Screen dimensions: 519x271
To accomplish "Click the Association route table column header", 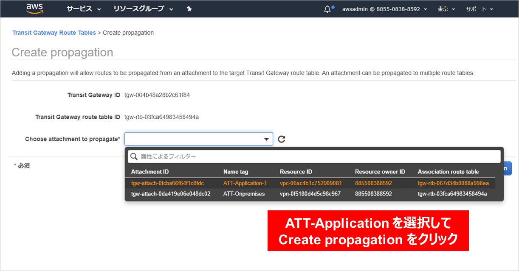I will 448,172.
